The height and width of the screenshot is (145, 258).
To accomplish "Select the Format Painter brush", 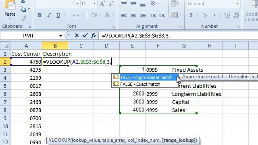I will [23, 18].
